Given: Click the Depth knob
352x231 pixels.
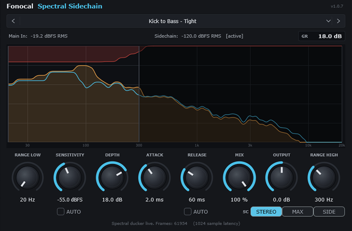Looking at the screenshot, I should 112,177.
